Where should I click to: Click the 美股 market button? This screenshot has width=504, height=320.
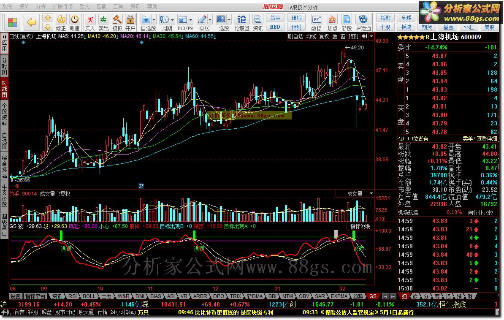point(490,27)
